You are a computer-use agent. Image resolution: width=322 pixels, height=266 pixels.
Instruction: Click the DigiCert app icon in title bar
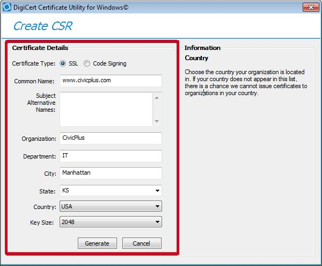pos(7,7)
